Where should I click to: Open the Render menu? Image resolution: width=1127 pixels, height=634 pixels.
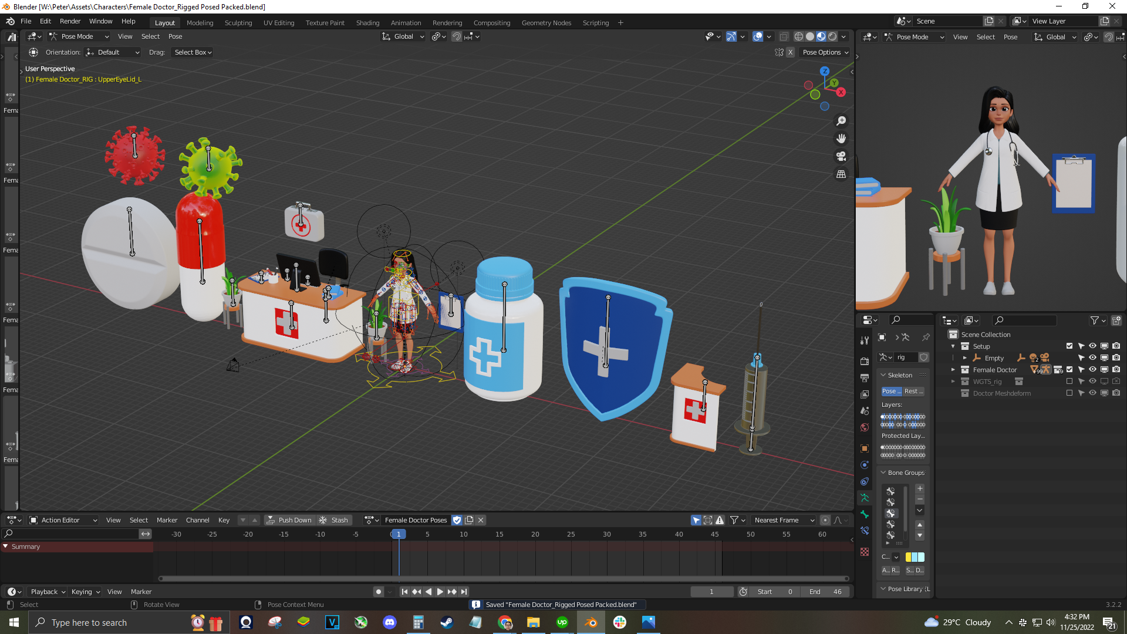[x=70, y=21]
